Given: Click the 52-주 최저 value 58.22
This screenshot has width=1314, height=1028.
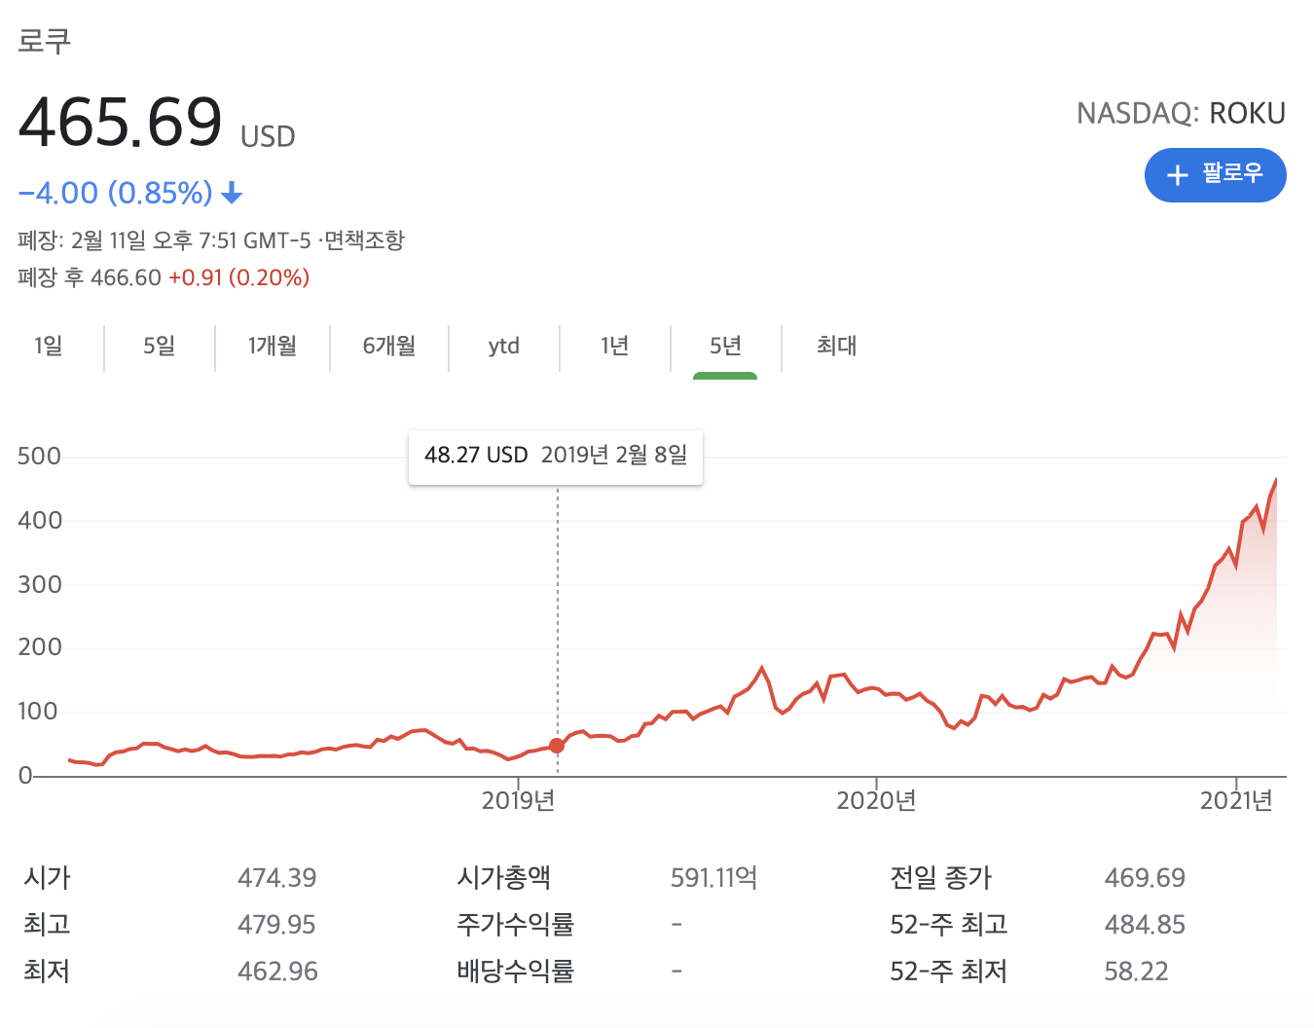Looking at the screenshot, I should [x=1136, y=972].
